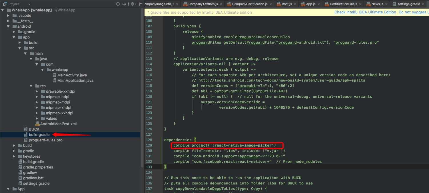Collapse the android folder arrow
This screenshot has height=193, width=429.
[x=9, y=26]
